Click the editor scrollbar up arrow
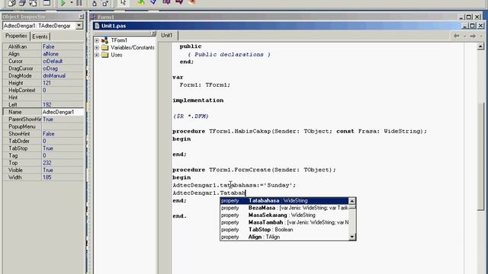Viewport: 488px width, 274px height. click(480, 46)
